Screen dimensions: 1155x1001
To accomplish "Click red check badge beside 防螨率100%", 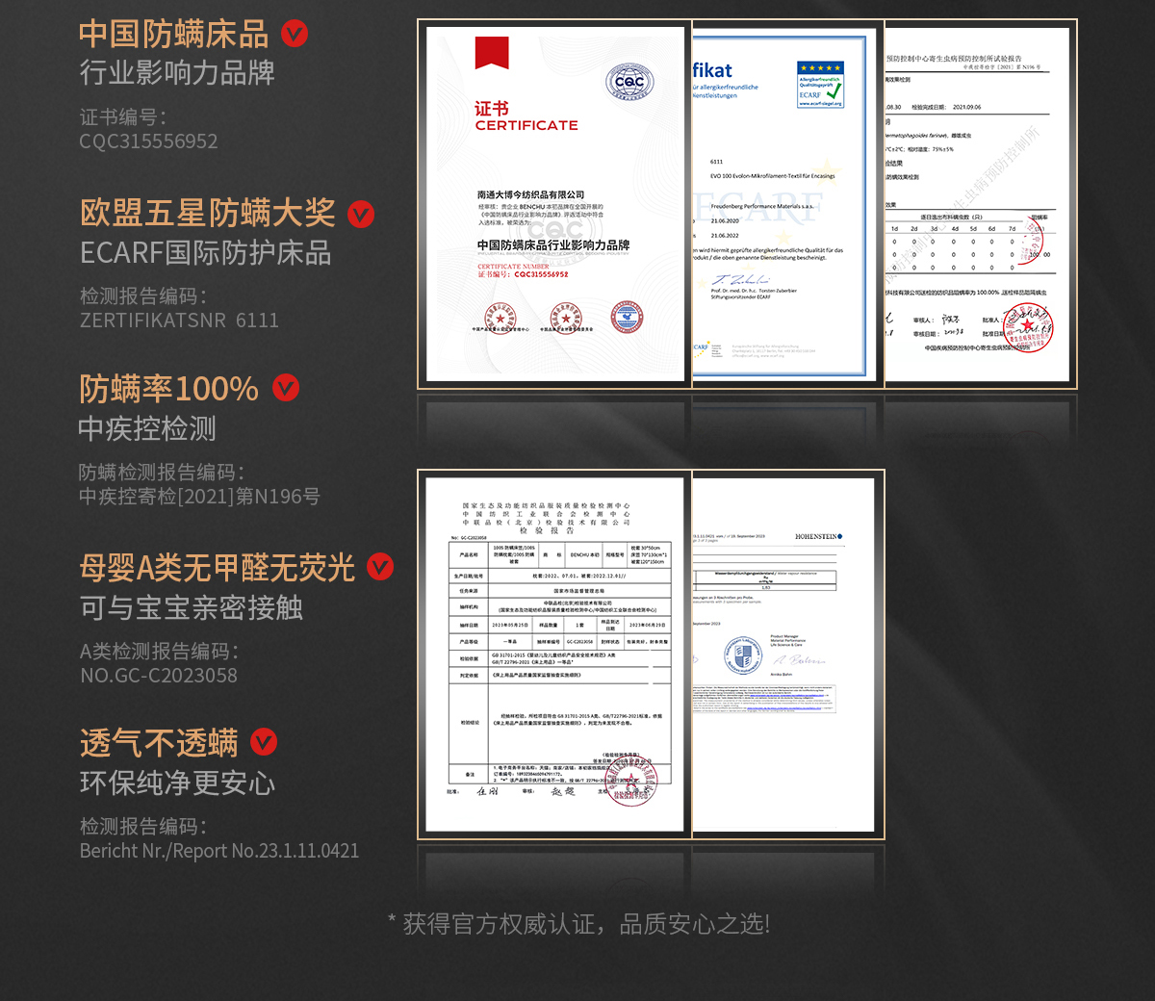I will click(286, 388).
